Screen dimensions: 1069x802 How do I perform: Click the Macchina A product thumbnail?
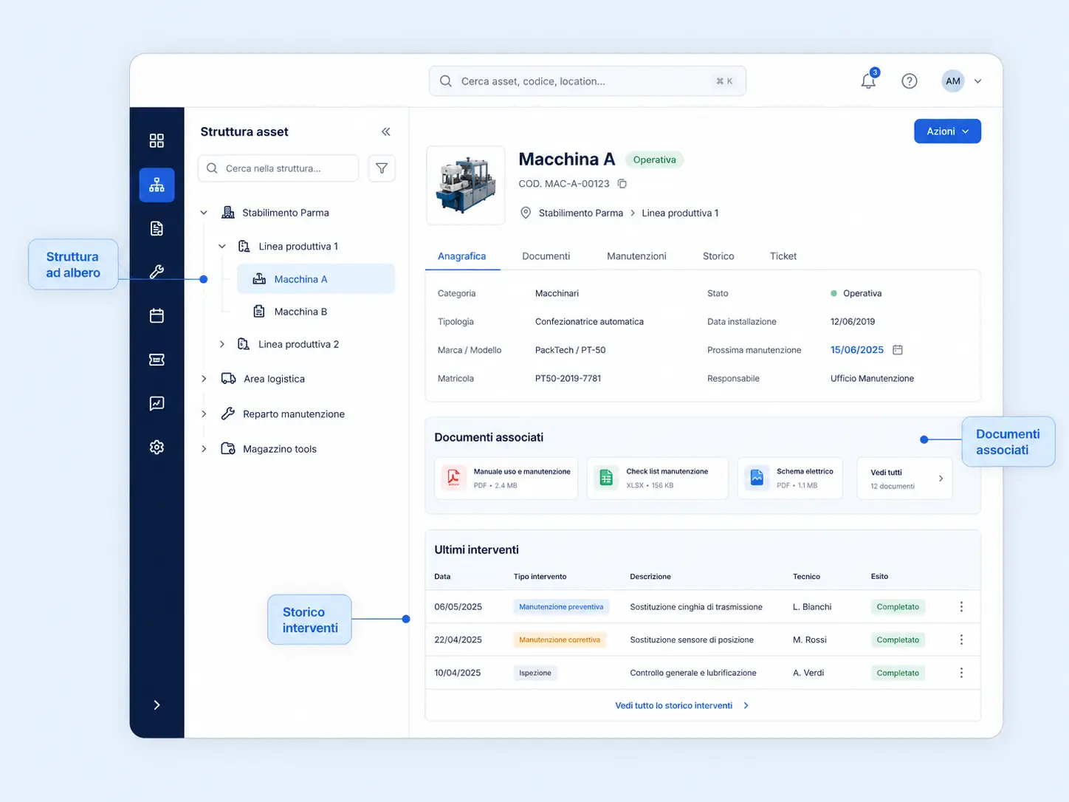(x=466, y=185)
